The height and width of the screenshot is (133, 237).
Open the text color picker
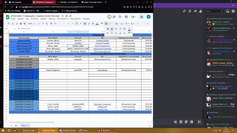(97, 24)
